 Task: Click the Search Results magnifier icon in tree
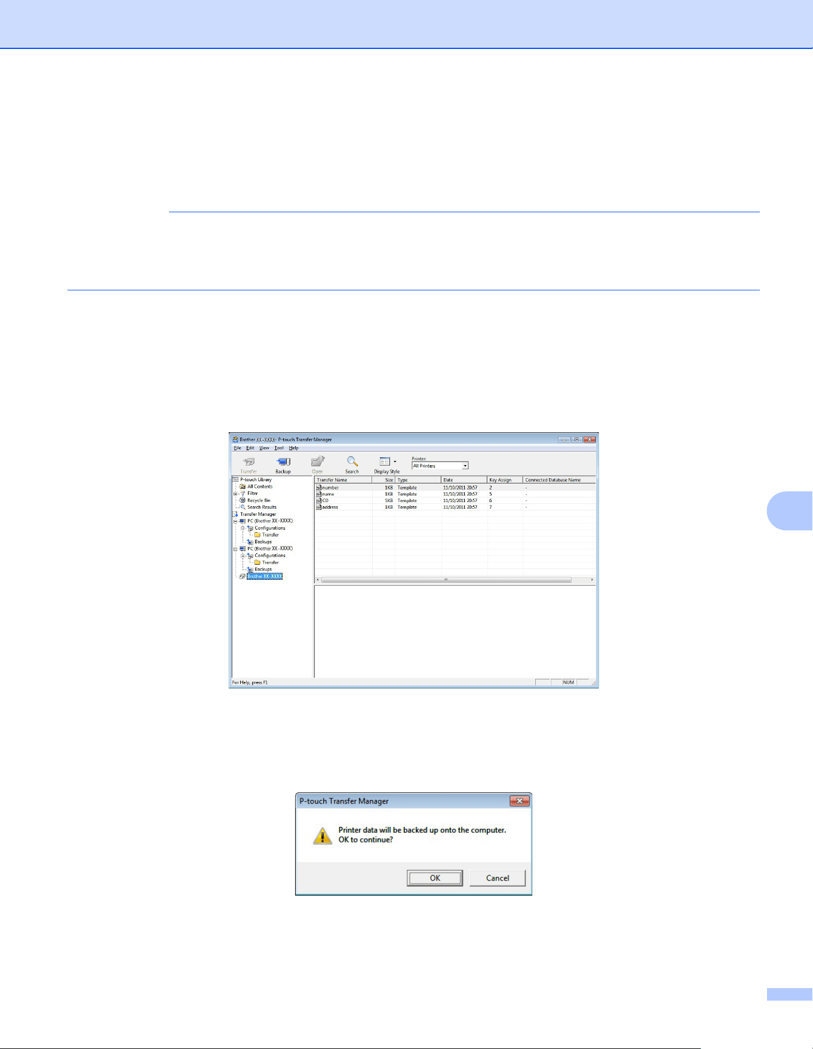[243, 507]
